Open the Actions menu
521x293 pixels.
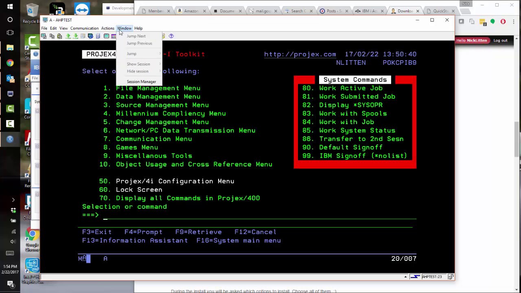(x=107, y=28)
